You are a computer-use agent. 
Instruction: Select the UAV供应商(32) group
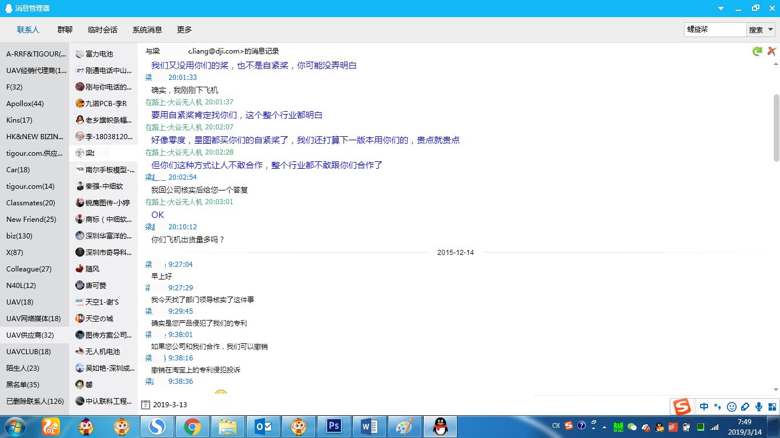34,335
